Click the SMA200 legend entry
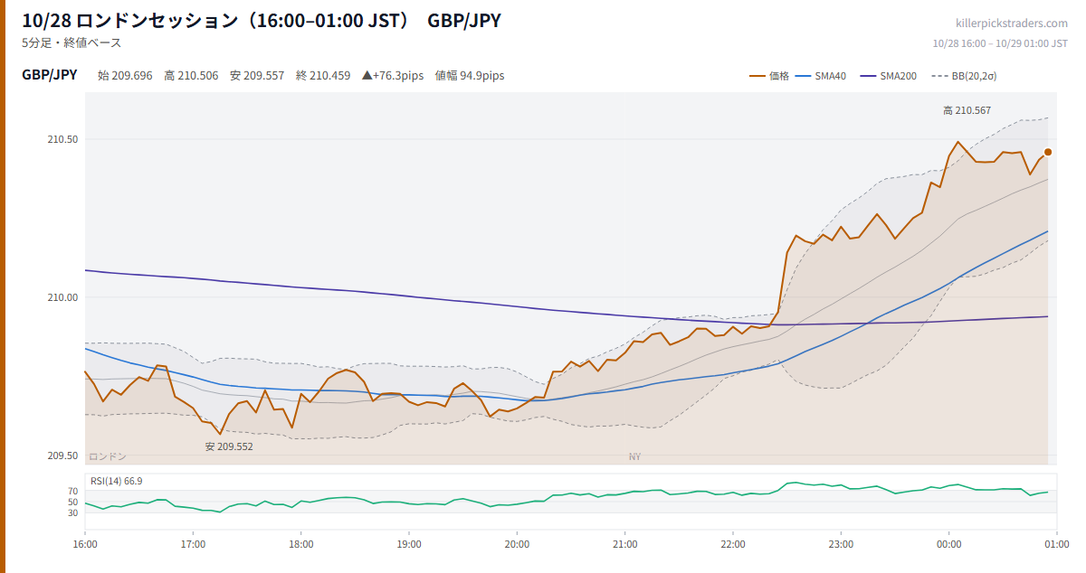Screen dimensions: 1086x573 coord(888,76)
